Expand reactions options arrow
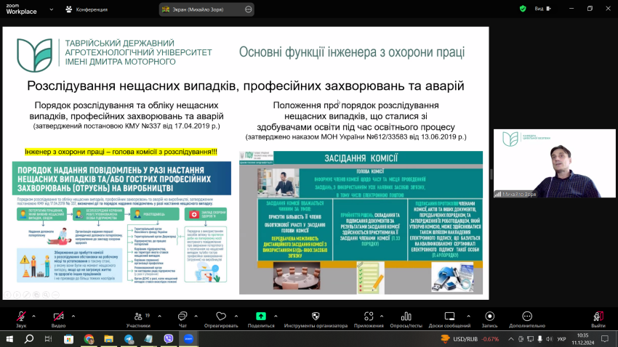The image size is (618, 347). (236, 317)
